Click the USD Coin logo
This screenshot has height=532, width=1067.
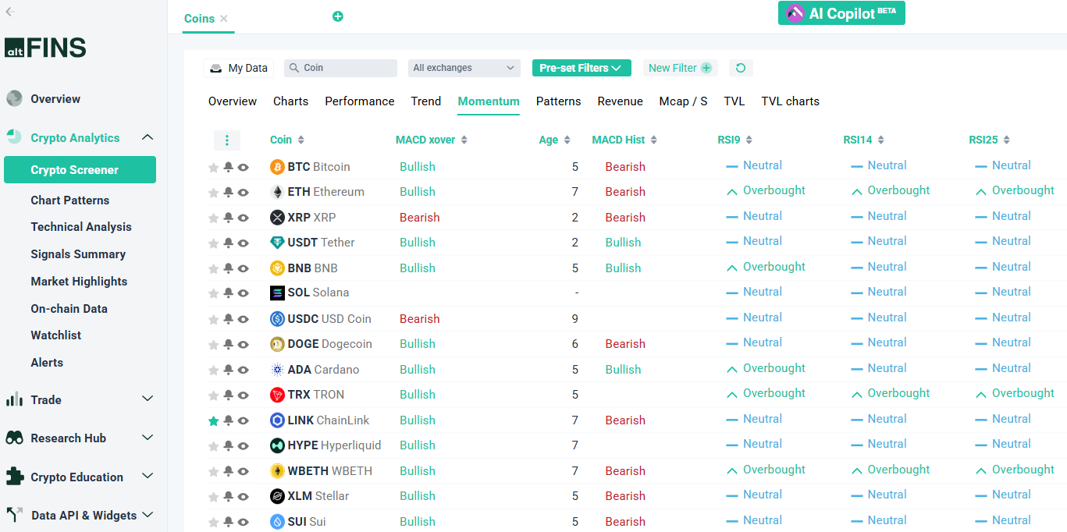pyautogui.click(x=277, y=319)
